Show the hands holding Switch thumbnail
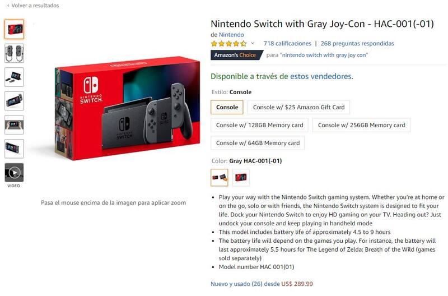448x296 pixels. (x=14, y=125)
